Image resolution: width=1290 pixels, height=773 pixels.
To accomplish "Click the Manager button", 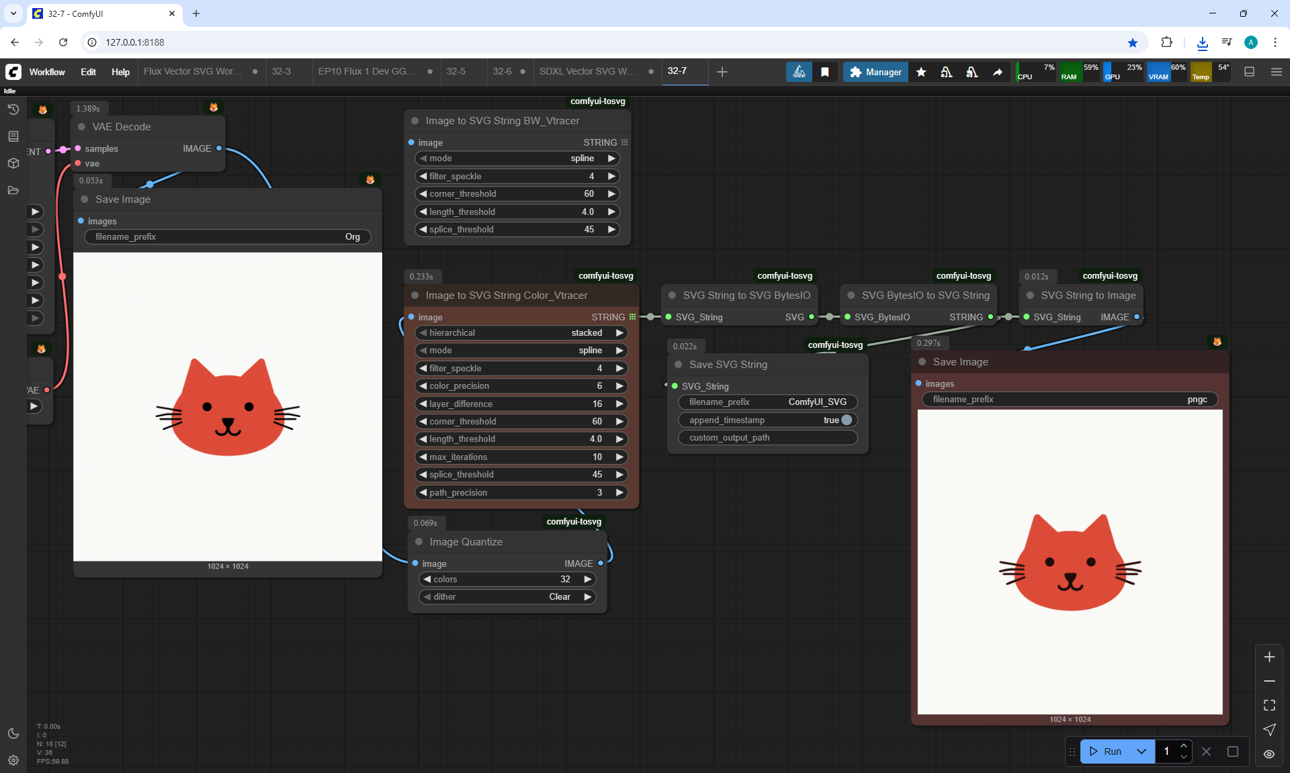I will [875, 72].
